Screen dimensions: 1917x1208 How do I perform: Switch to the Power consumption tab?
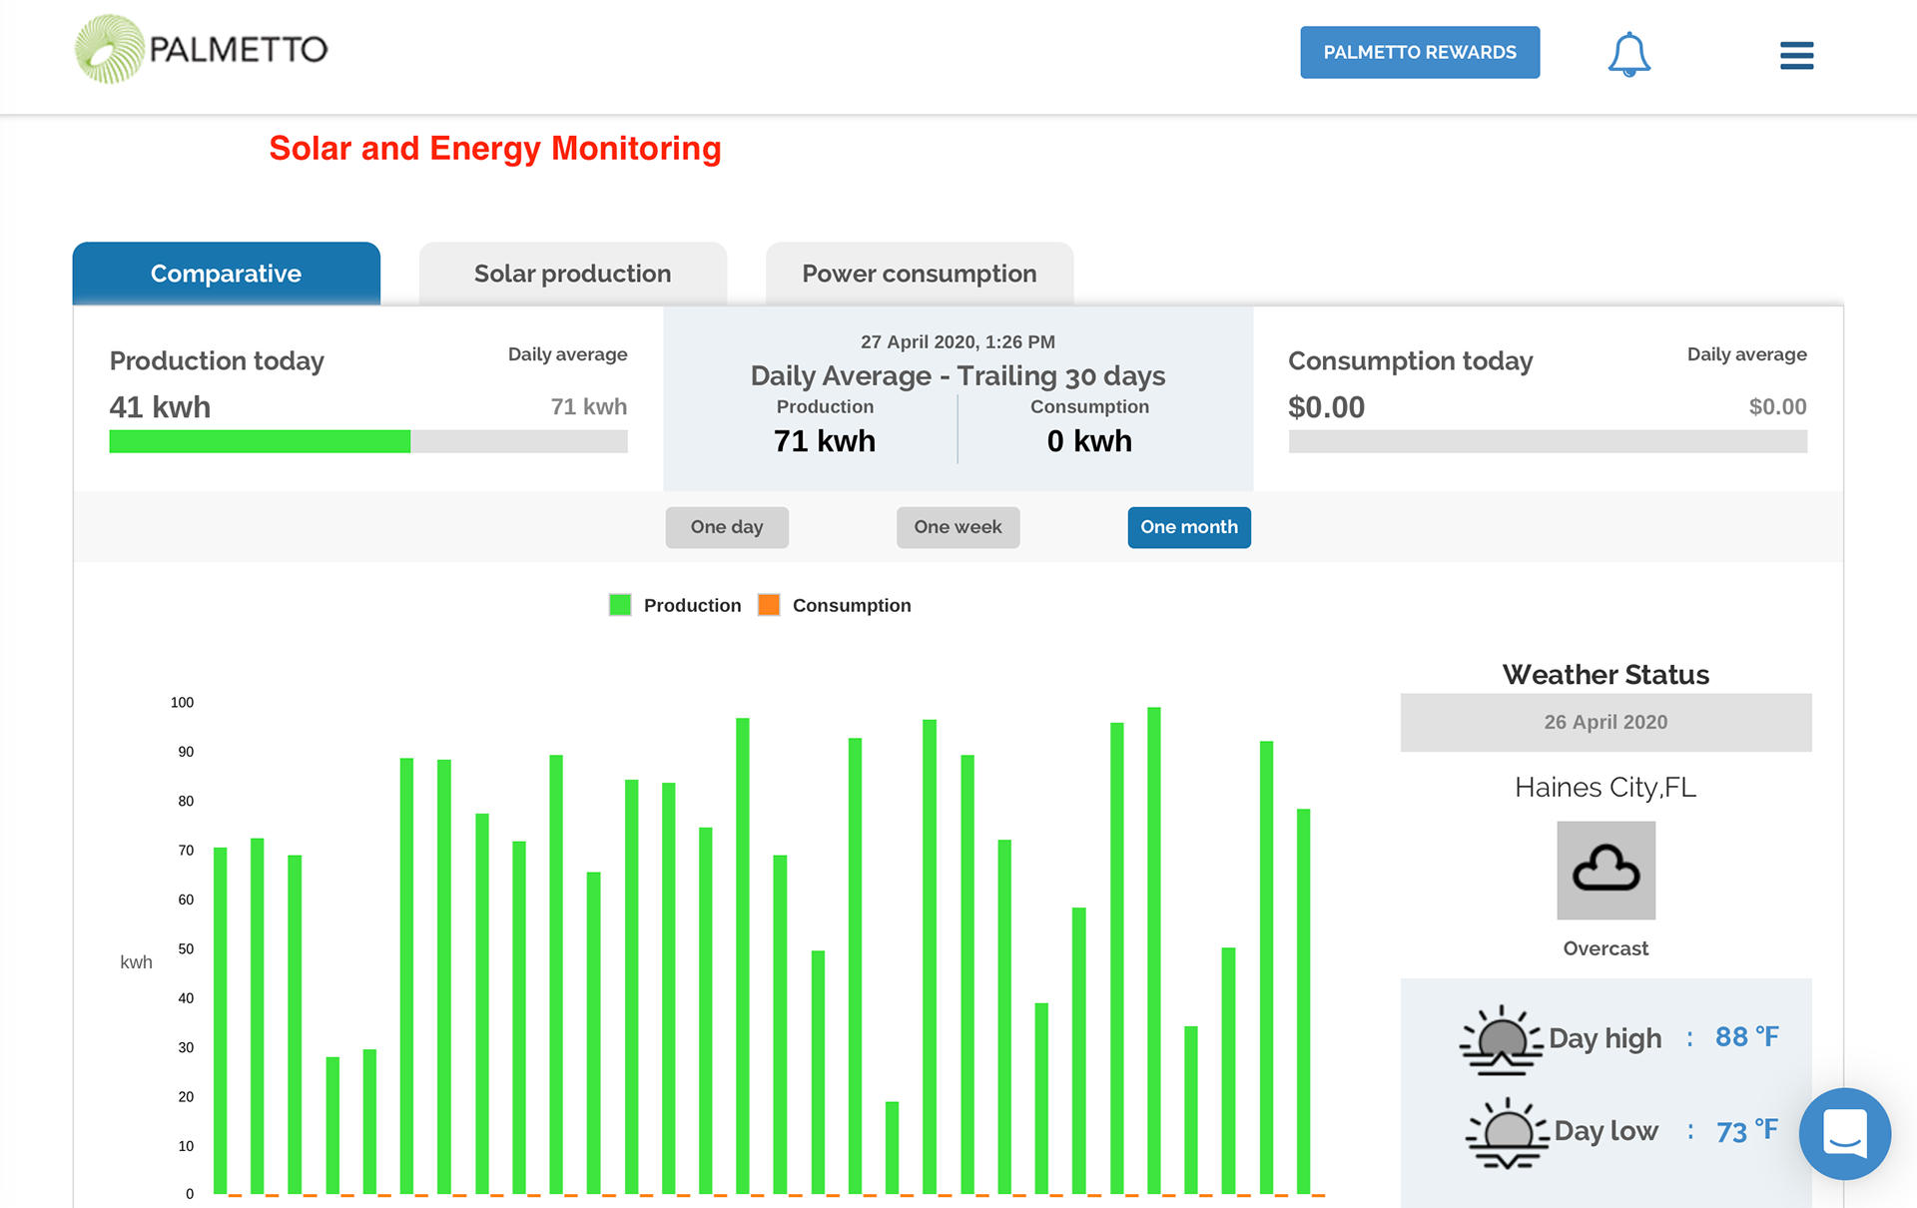919,274
